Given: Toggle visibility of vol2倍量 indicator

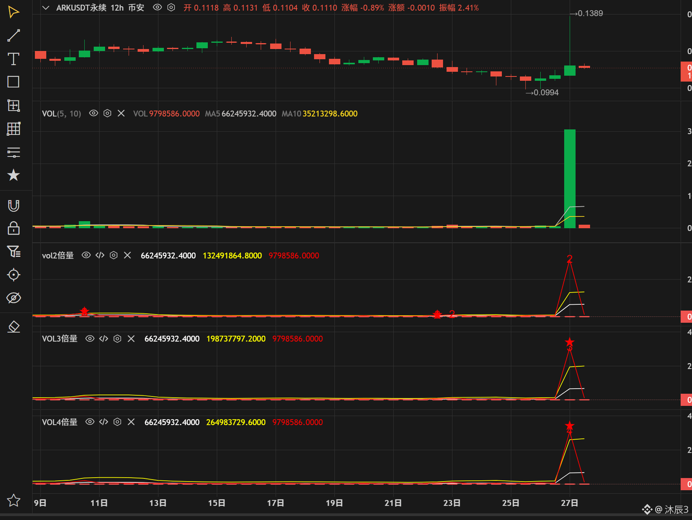Looking at the screenshot, I should (x=86, y=255).
